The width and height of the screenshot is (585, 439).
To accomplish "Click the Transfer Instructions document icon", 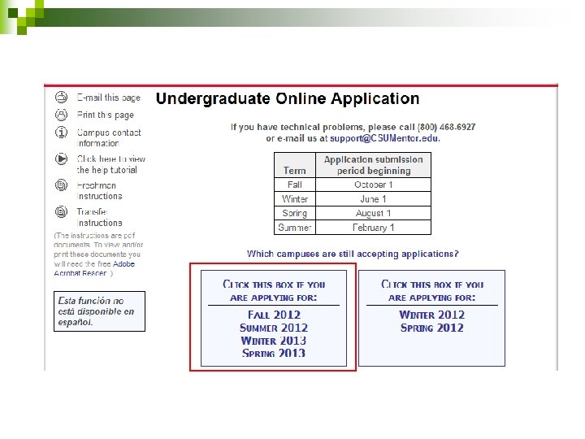I will 61,211.
